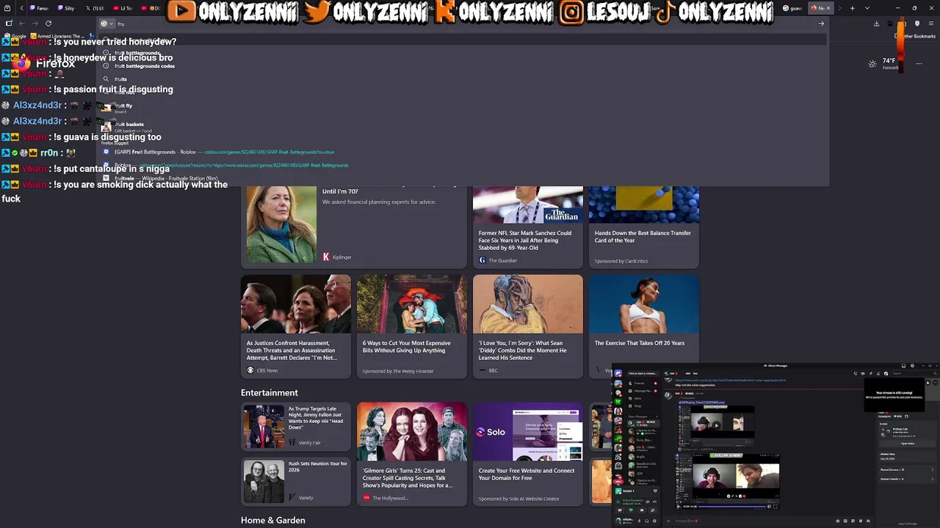Click the Discord attachment plus button

668,521
